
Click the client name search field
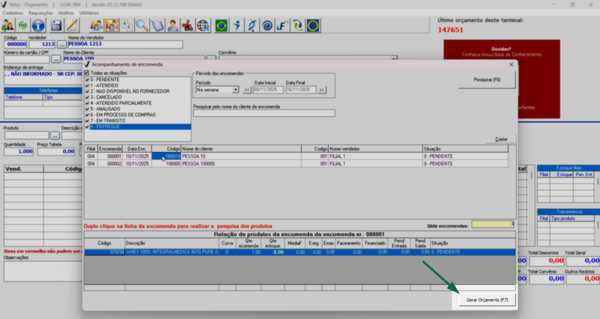click(x=264, y=113)
